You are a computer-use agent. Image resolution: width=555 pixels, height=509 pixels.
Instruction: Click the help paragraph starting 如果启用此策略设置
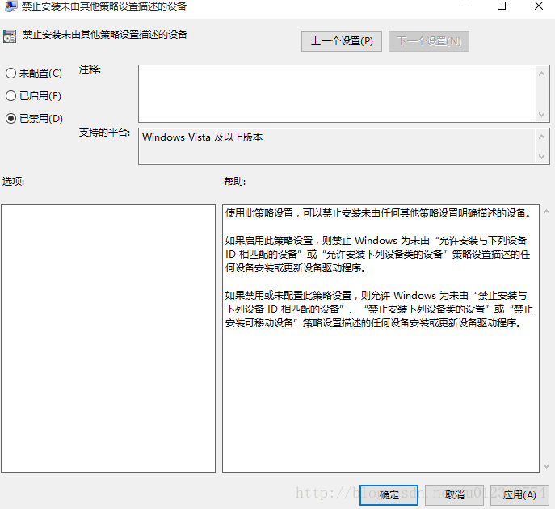coord(378,254)
